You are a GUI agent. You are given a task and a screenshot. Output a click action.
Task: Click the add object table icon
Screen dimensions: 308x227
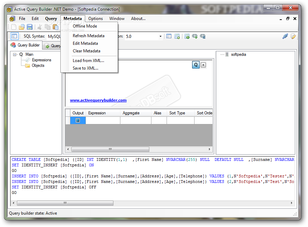[x=177, y=36]
